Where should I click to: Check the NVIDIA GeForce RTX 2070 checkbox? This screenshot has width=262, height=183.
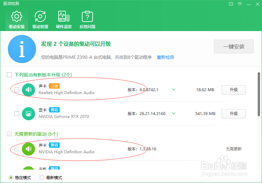(17, 113)
